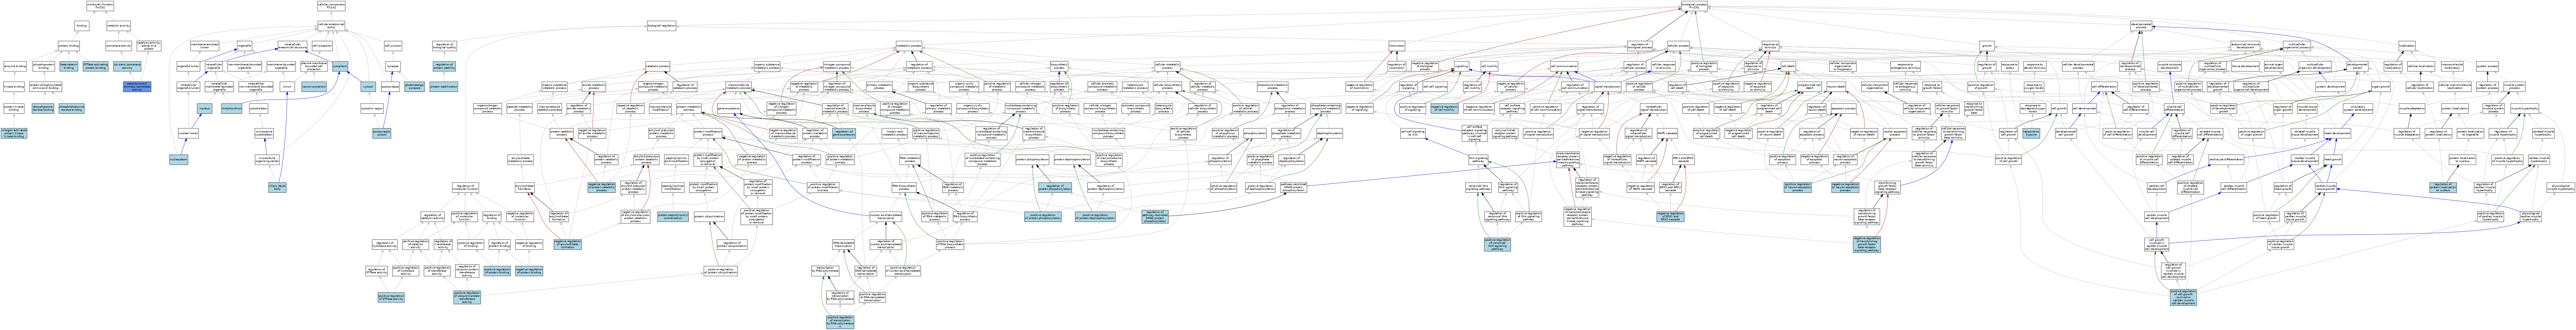2576x330 pixels.
Task: Select the 'protein stabilization' node
Action: (444, 87)
